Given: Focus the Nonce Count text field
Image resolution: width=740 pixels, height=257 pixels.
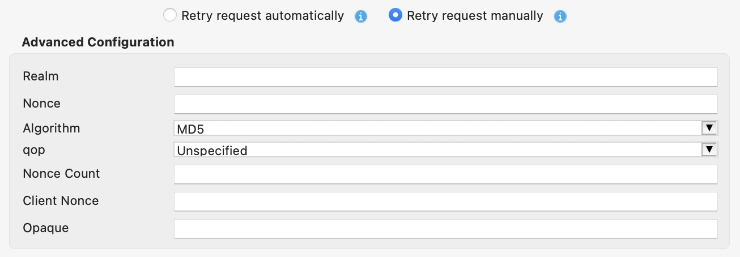Looking at the screenshot, I should [445, 174].
